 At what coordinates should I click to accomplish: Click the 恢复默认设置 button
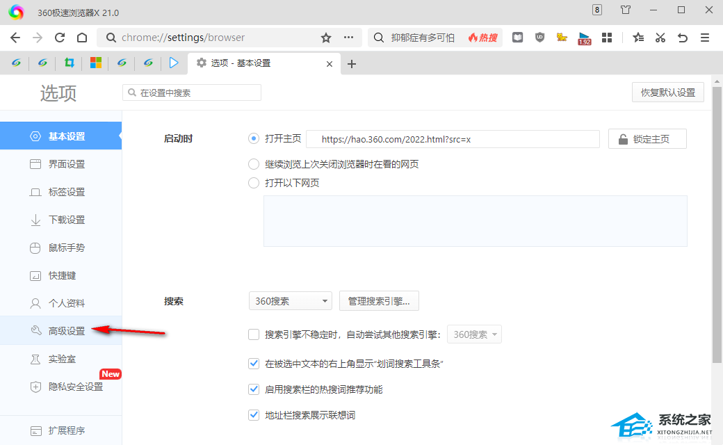click(x=667, y=92)
